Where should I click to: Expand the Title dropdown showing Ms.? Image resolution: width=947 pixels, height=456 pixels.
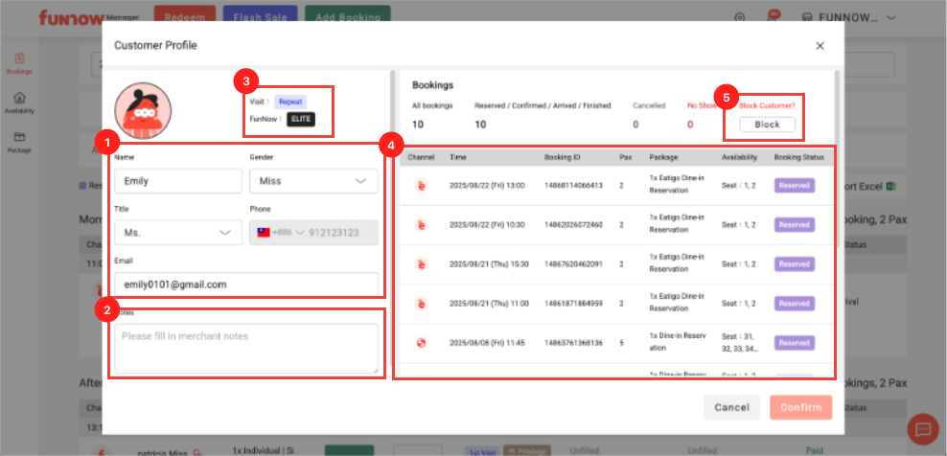[177, 233]
